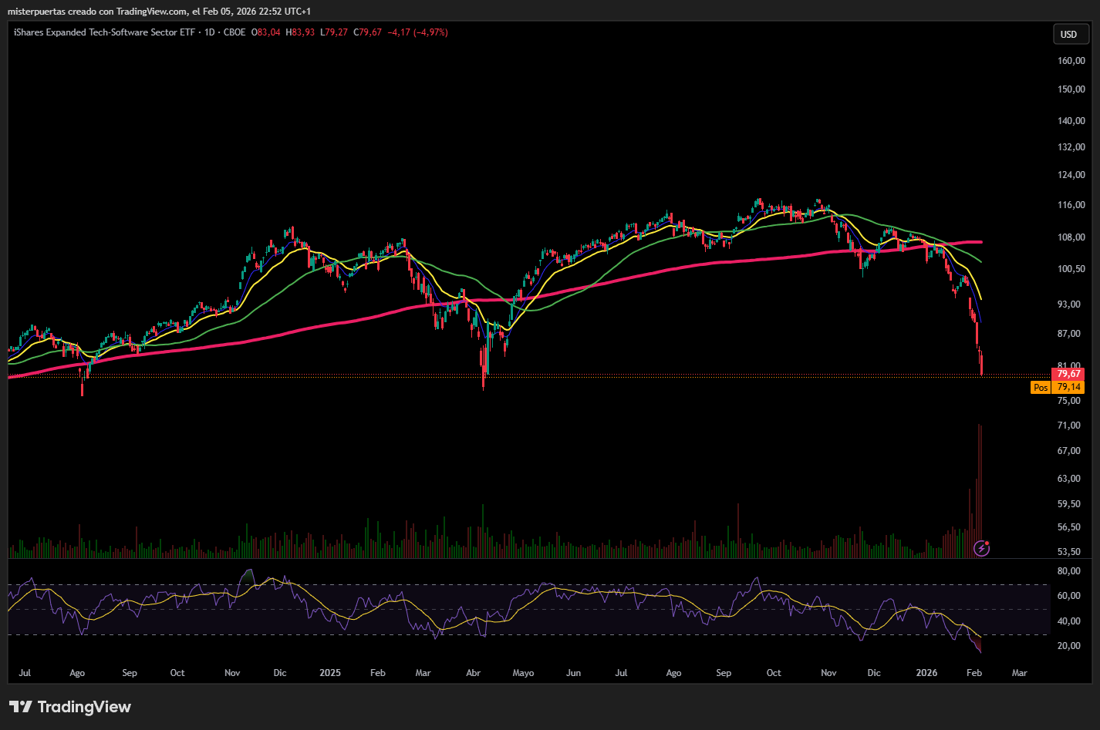
Task: Click the 108,00 price axis label
Action: coord(1071,237)
